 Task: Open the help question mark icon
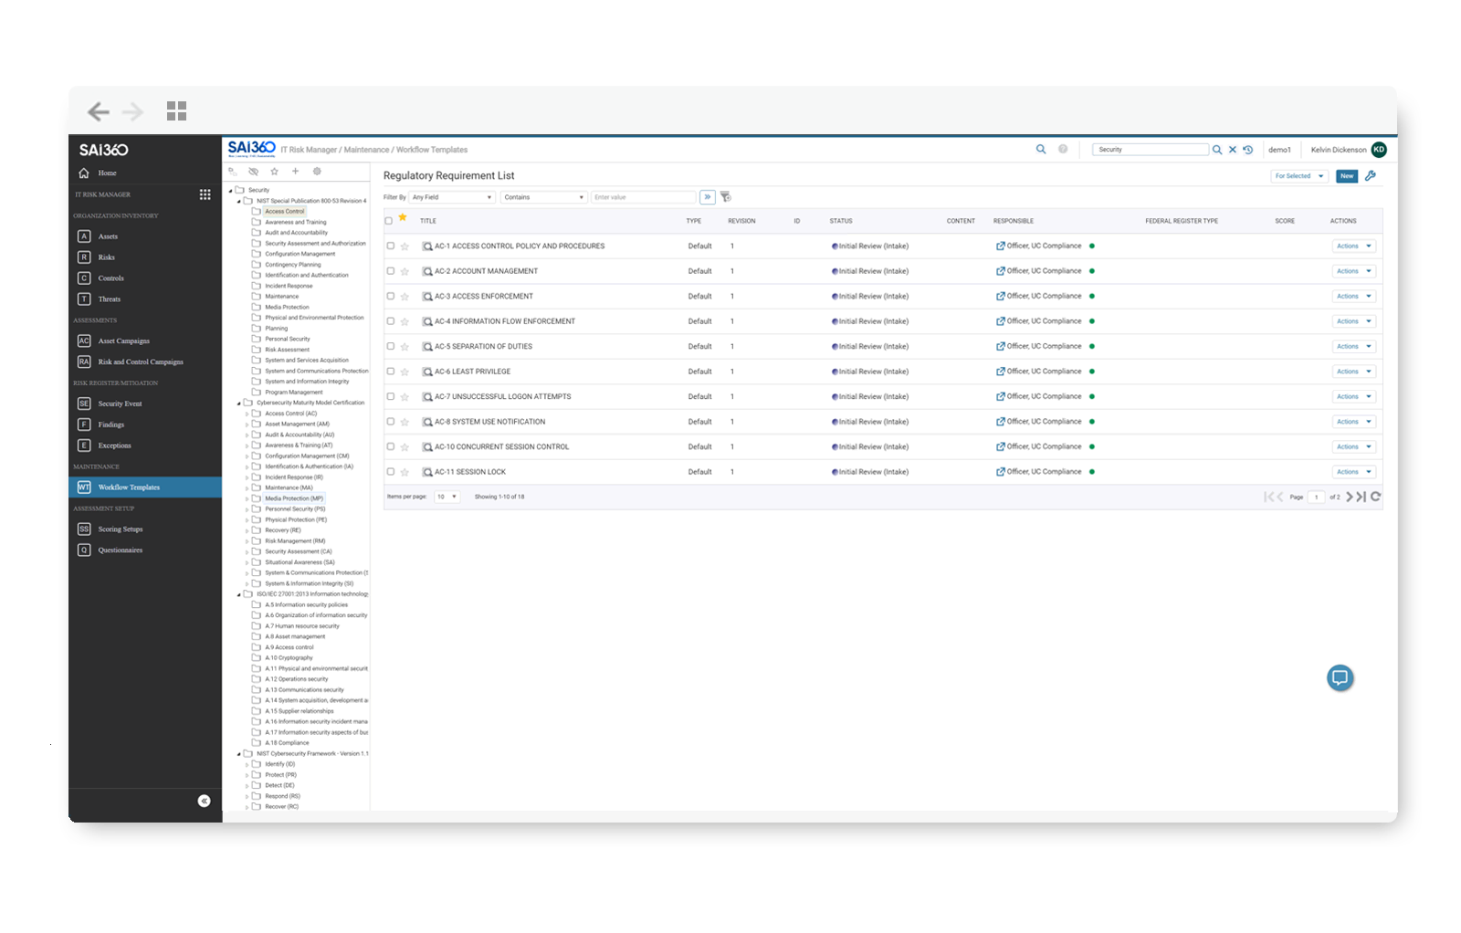[1063, 150]
